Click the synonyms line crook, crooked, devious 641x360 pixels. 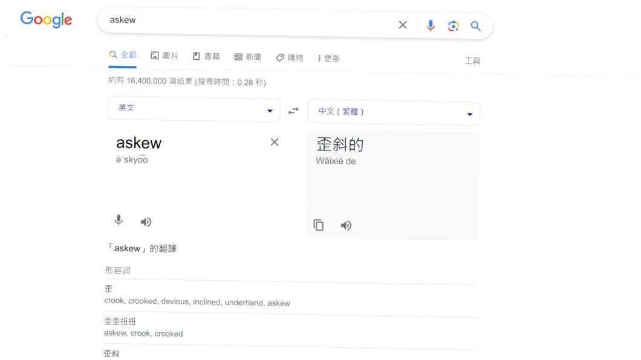point(197,302)
